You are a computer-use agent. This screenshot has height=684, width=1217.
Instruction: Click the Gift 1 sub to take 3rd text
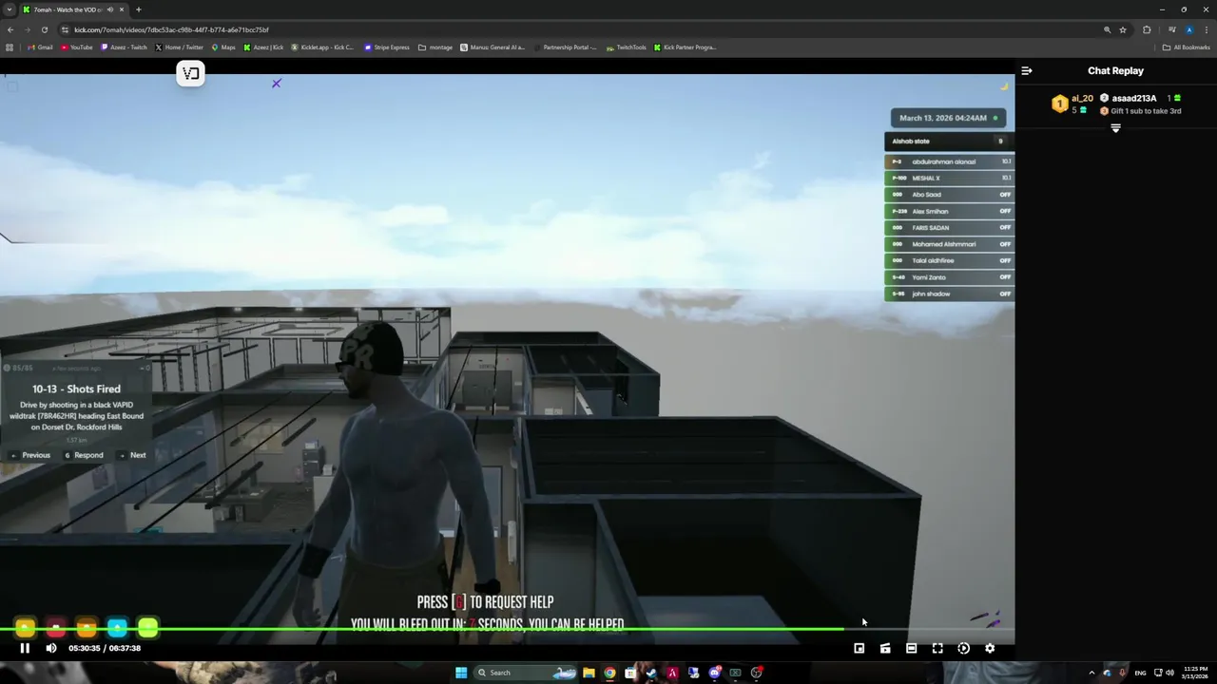pyautogui.click(x=1146, y=111)
